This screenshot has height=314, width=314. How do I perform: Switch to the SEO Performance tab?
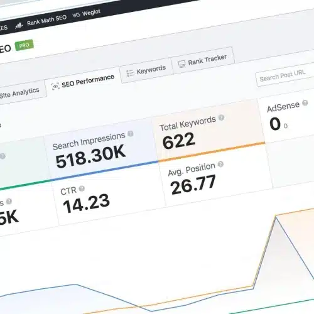84,82
